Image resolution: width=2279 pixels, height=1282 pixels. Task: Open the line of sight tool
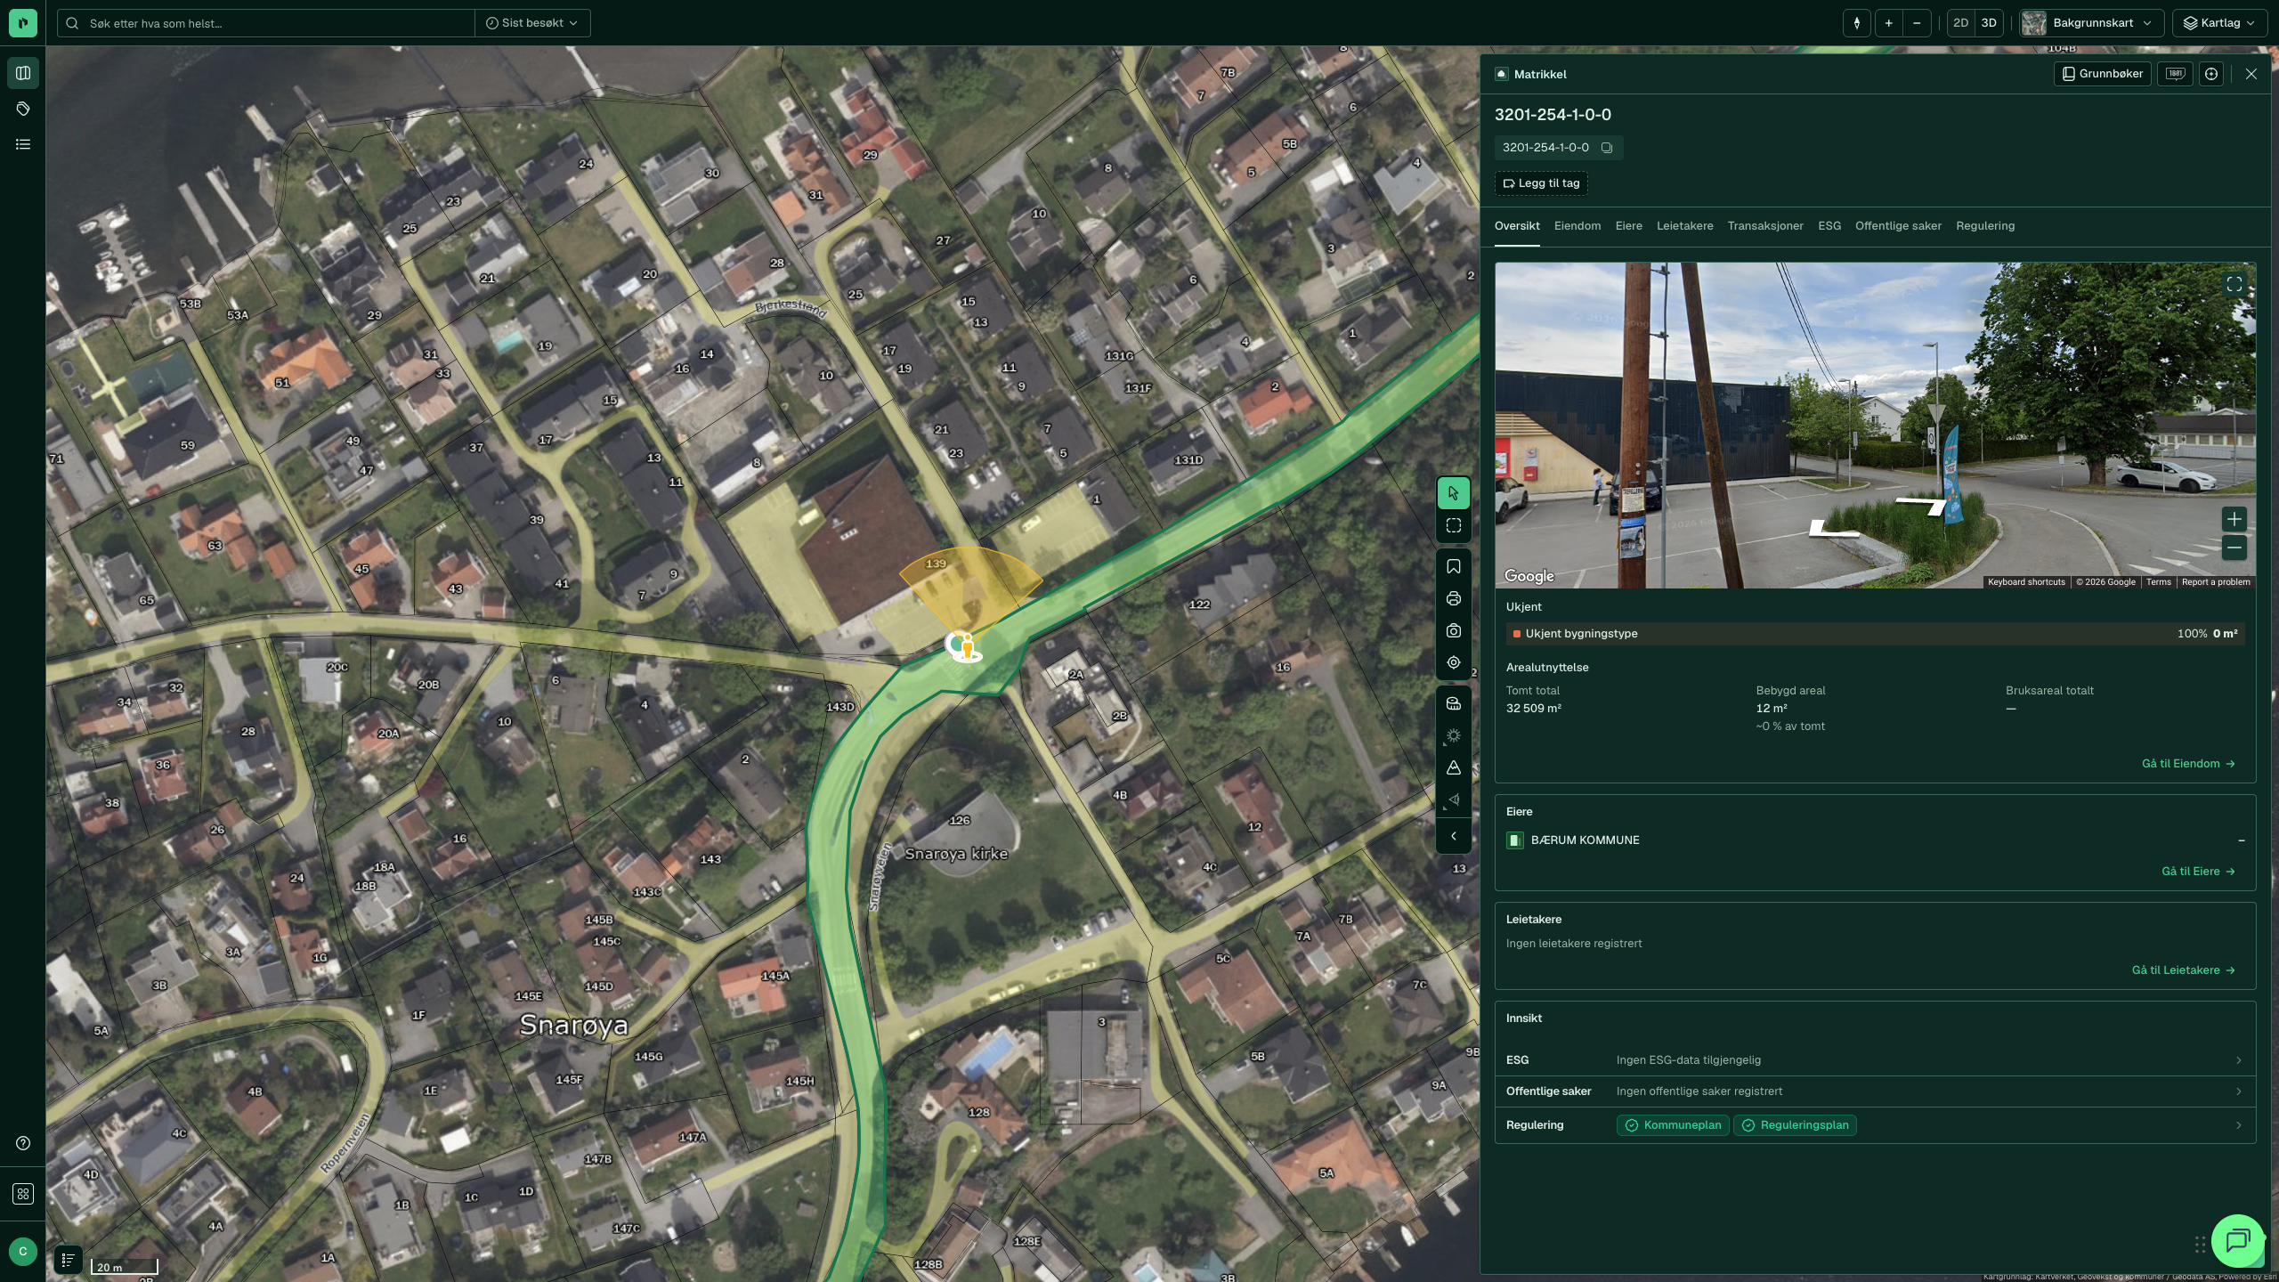tap(1453, 799)
